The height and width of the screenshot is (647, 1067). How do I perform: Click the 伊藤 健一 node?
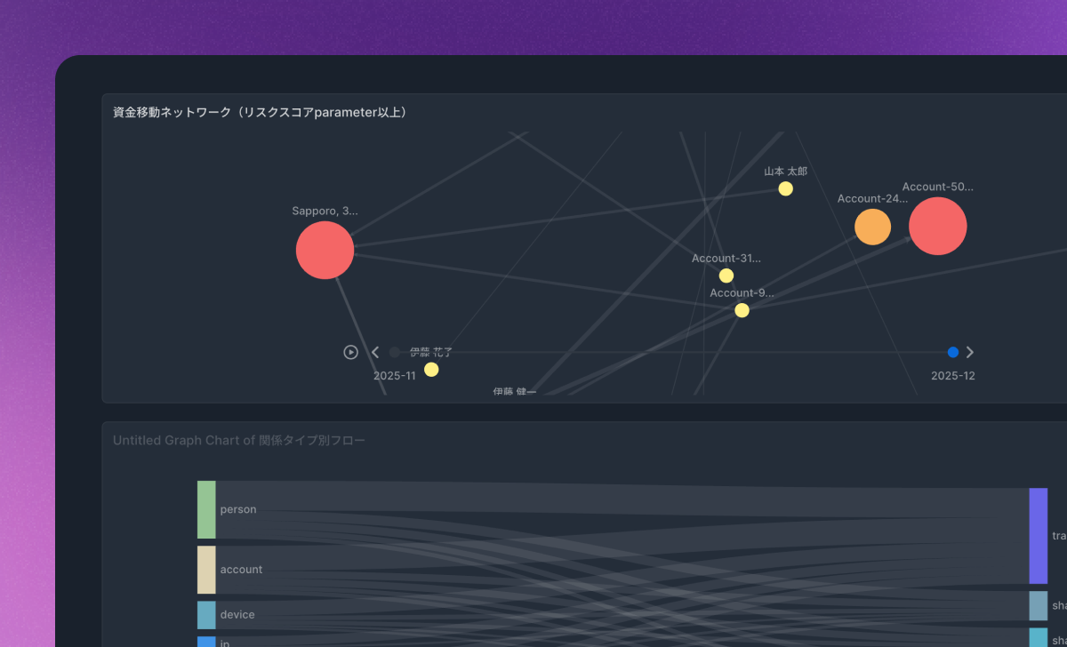click(514, 391)
